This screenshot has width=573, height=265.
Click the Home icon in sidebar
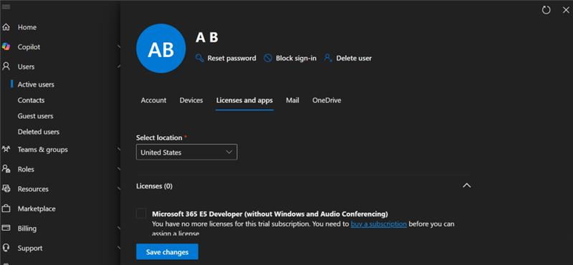click(6, 27)
